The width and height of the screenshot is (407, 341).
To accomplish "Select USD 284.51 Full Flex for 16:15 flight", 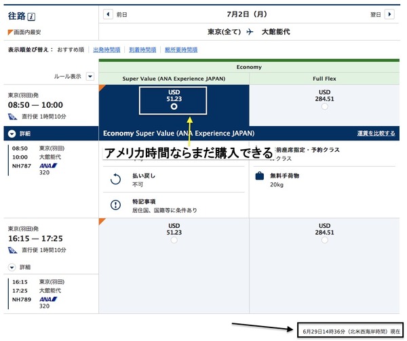I will 324,240.
